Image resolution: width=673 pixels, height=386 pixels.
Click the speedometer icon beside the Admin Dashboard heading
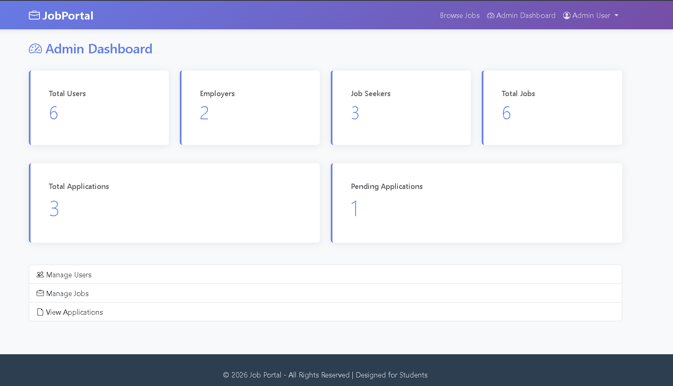35,49
